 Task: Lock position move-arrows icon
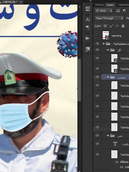[x=117, y=26]
